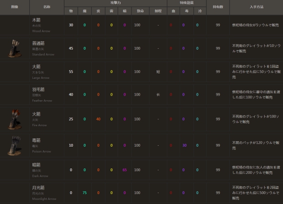Viewport: 283px width, 204px height.
Task: Click the 射程 sub-column header
Action: (x=158, y=10)
